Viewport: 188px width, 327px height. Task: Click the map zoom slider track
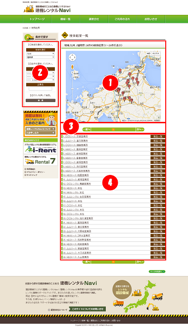click(72, 87)
